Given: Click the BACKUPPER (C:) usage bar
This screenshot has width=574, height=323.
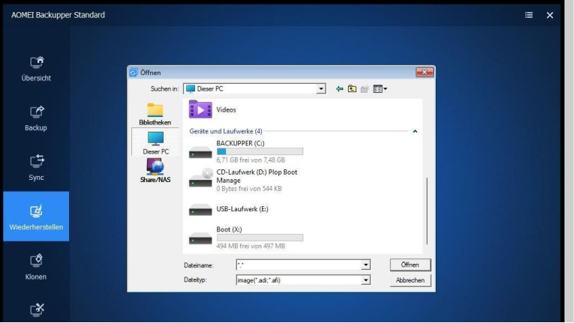Looking at the screenshot, I should point(260,151).
